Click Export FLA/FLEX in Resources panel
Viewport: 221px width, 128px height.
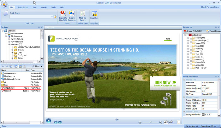coord(193,31)
